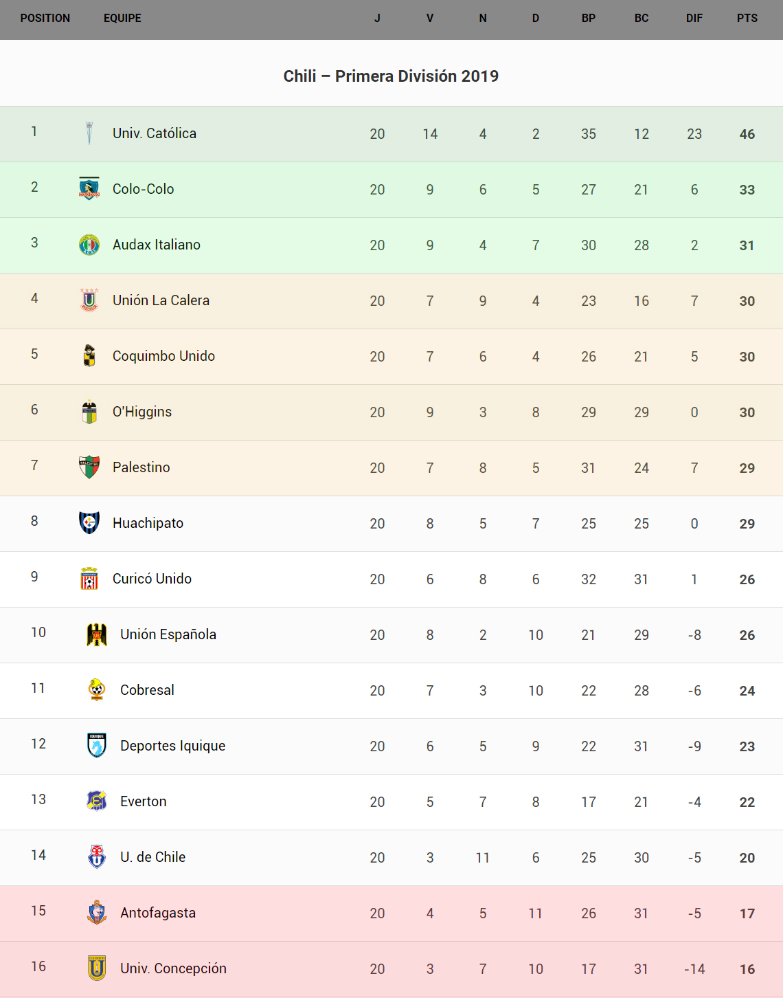Click the Huachipato team badge
This screenshot has width=783, height=998.
coord(89,523)
